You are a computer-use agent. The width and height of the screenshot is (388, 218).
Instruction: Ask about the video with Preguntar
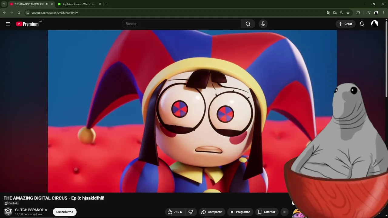(x=240, y=212)
